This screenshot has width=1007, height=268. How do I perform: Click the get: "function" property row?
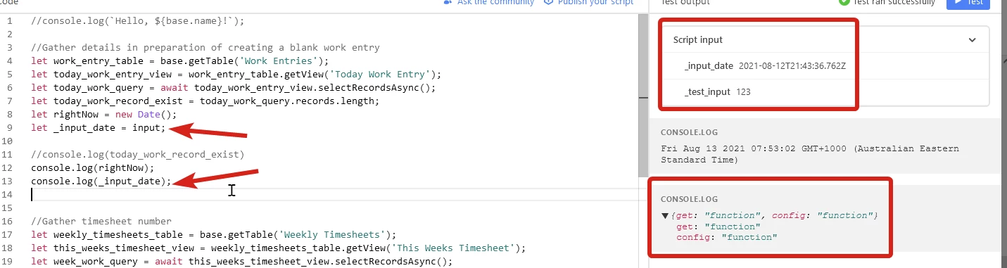tap(718, 226)
